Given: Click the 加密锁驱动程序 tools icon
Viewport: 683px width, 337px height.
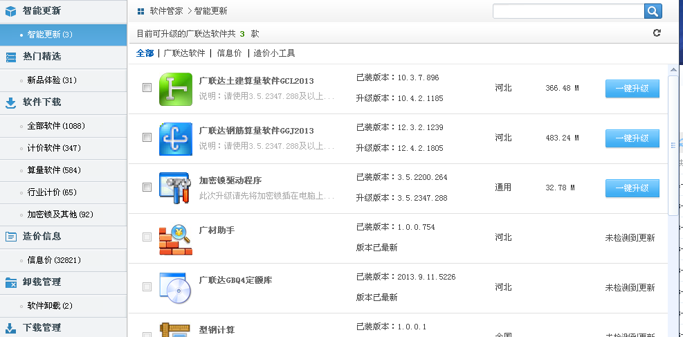Looking at the screenshot, I should (x=174, y=188).
